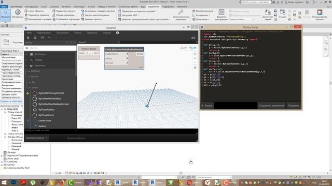The height and width of the screenshot is (186, 332).
Task: Add ByThreePoints node from library
Action: coord(46,115)
